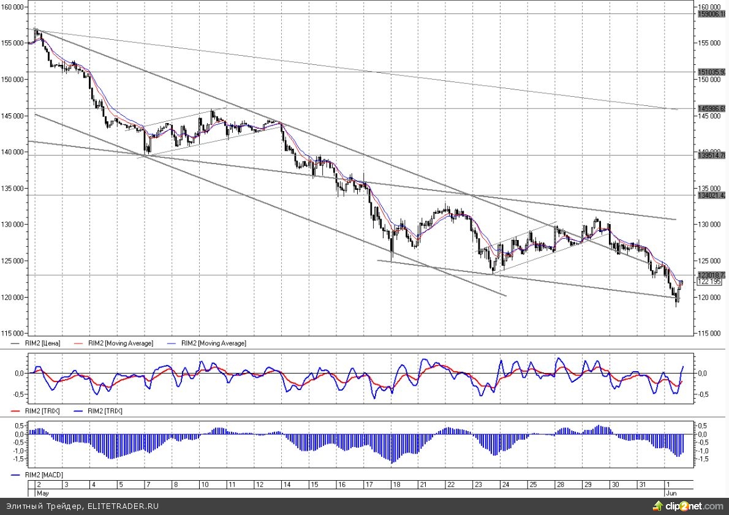Viewport: 729px width, 515px height.
Task: Select the Jun month label on time axis
Action: [x=670, y=492]
